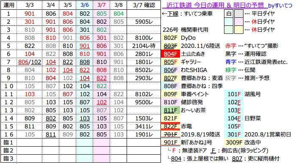Select the 臨3 row label
The width and height of the screenshot is (296, 164).
tap(9, 158)
